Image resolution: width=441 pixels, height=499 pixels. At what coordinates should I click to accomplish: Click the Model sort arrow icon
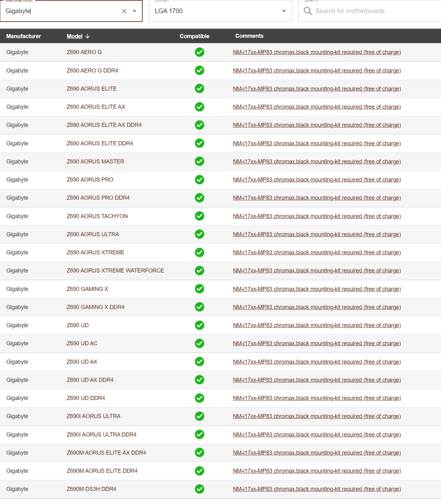coord(88,36)
